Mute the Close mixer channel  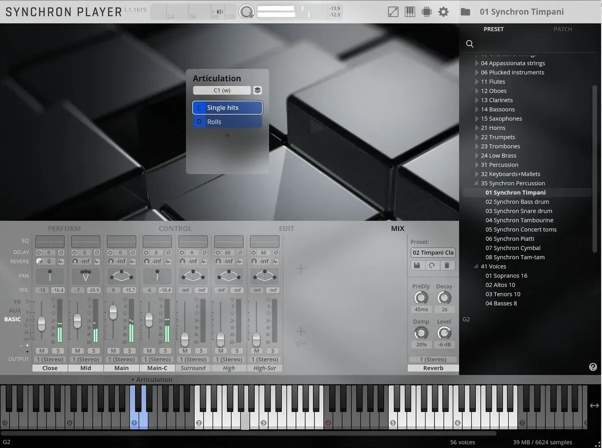tap(42, 351)
